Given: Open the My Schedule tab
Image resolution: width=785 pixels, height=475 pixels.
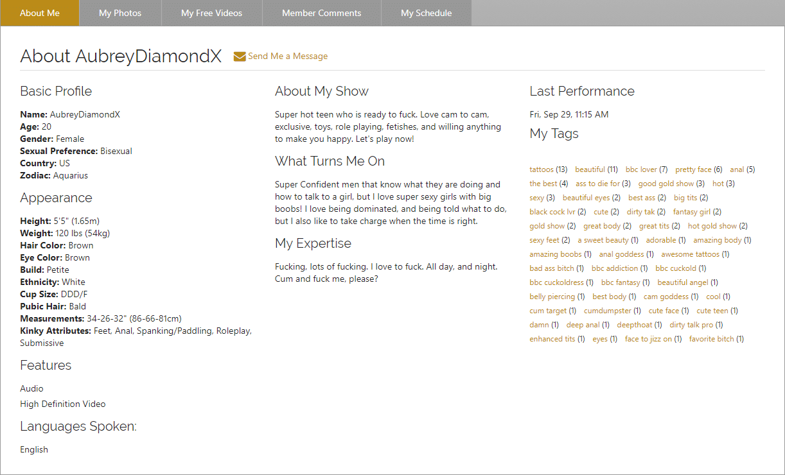Looking at the screenshot, I should click(426, 13).
